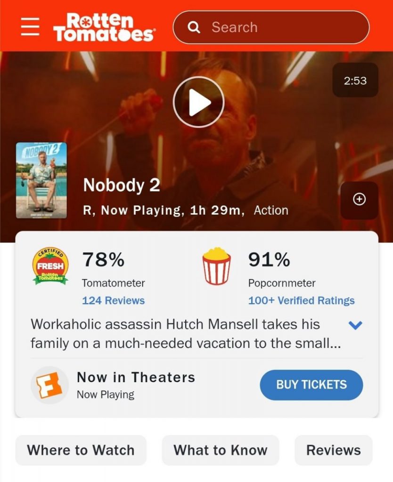This screenshot has height=482, width=393.
Task: Click the Certified Fresh tomato badge
Action: coord(50,266)
